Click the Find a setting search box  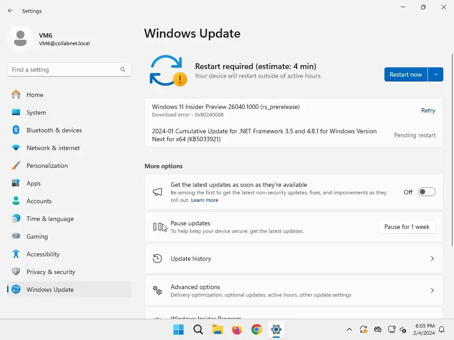(x=69, y=70)
